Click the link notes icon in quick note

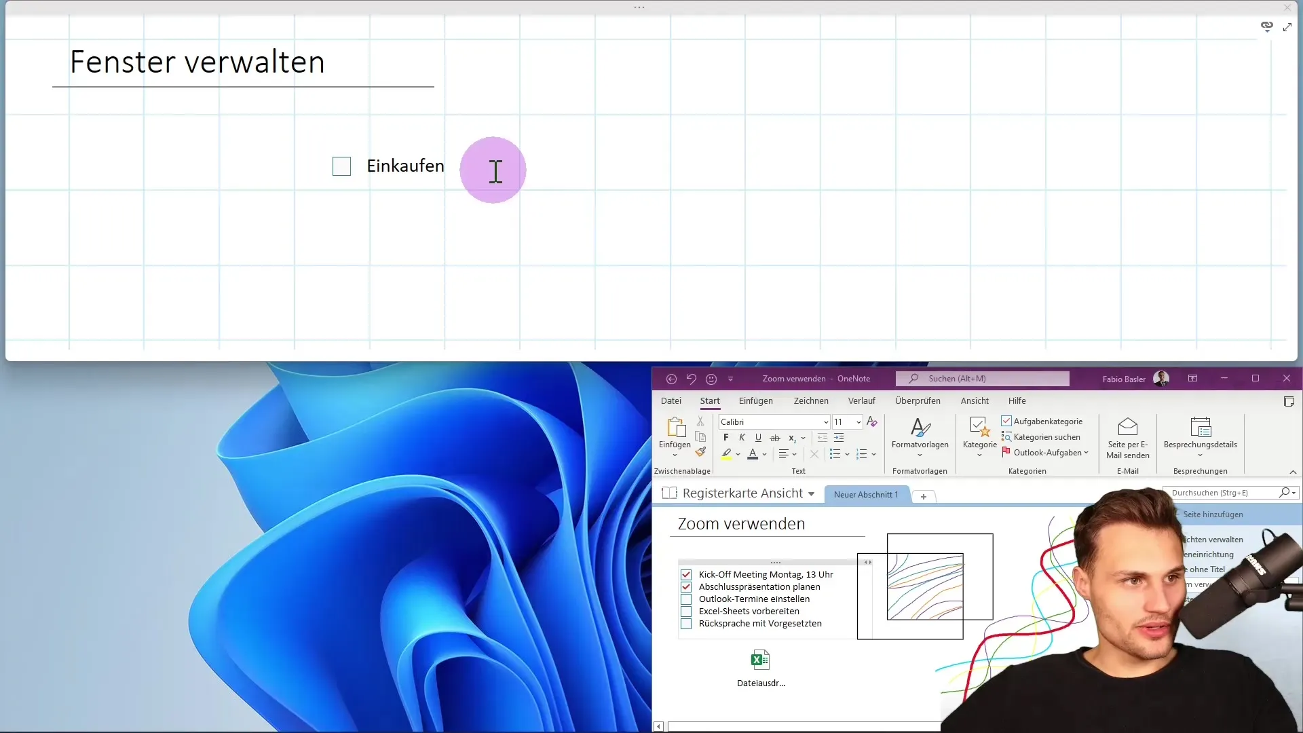pyautogui.click(x=1266, y=26)
